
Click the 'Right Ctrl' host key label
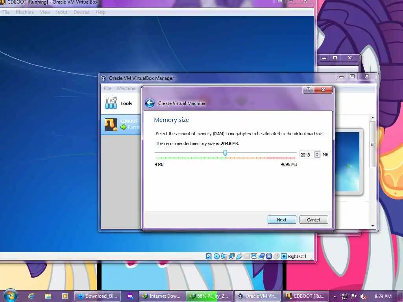click(x=297, y=256)
